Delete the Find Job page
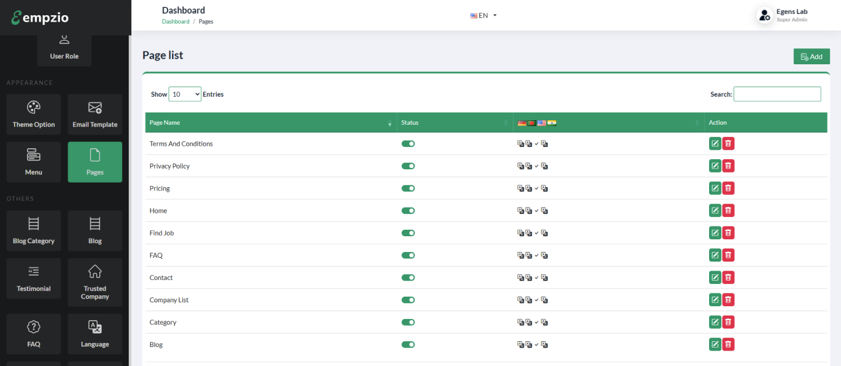The image size is (841, 366). [x=728, y=233]
